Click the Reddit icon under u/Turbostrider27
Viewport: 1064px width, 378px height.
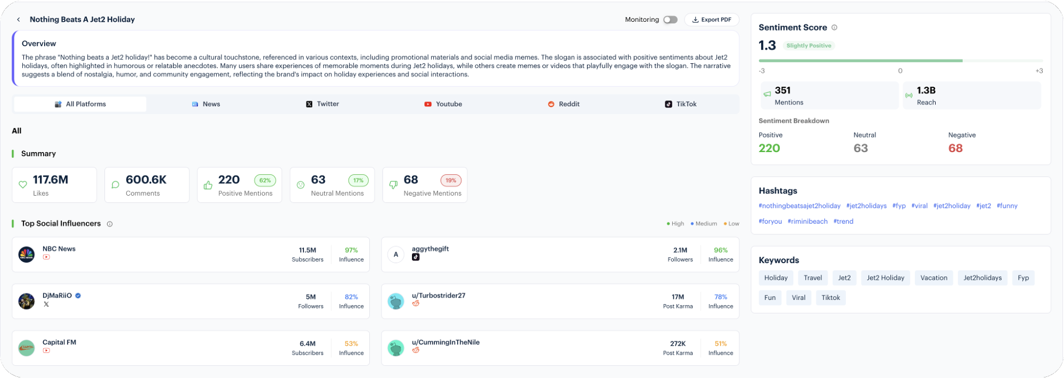click(416, 304)
